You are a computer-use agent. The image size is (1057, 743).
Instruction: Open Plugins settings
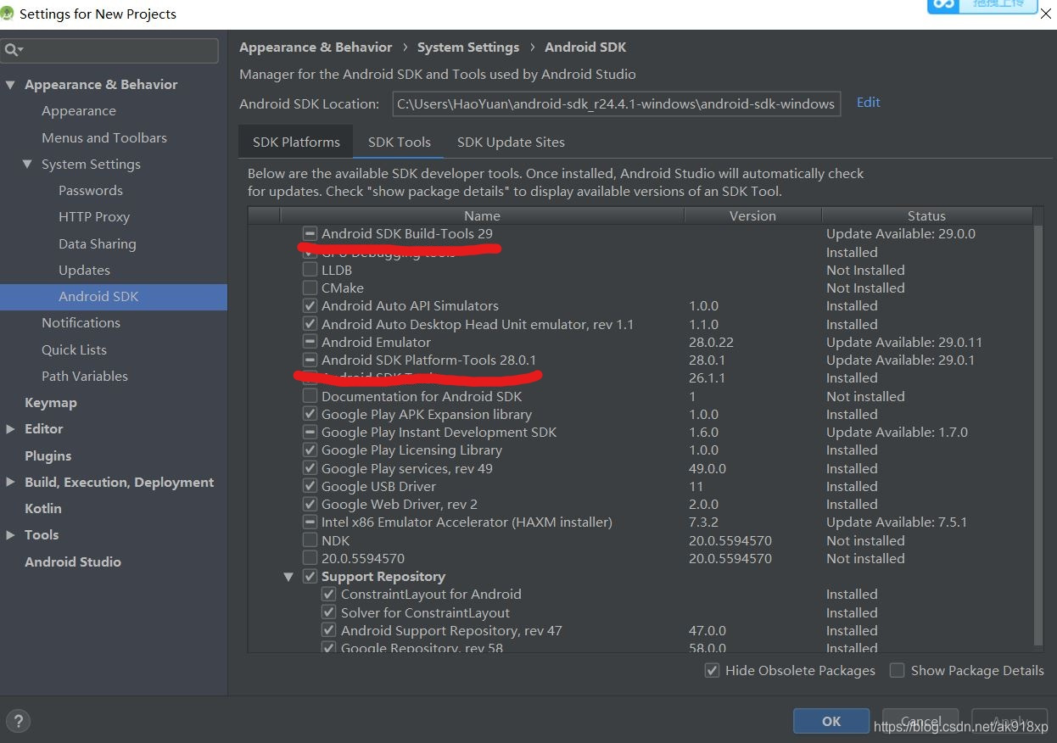point(48,456)
